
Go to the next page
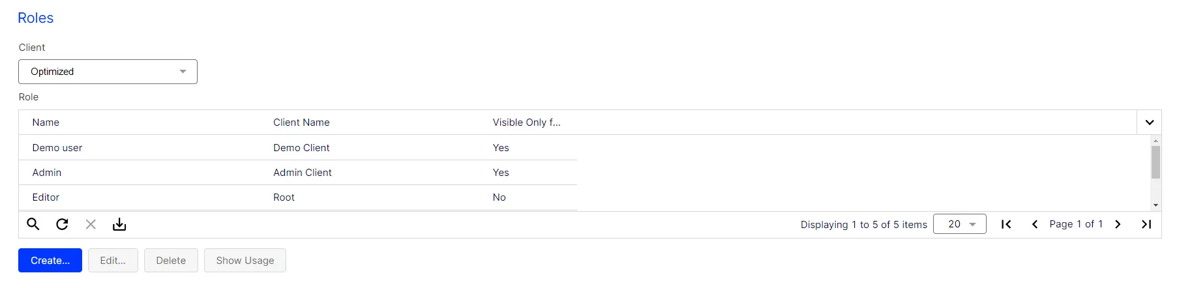click(x=1118, y=224)
